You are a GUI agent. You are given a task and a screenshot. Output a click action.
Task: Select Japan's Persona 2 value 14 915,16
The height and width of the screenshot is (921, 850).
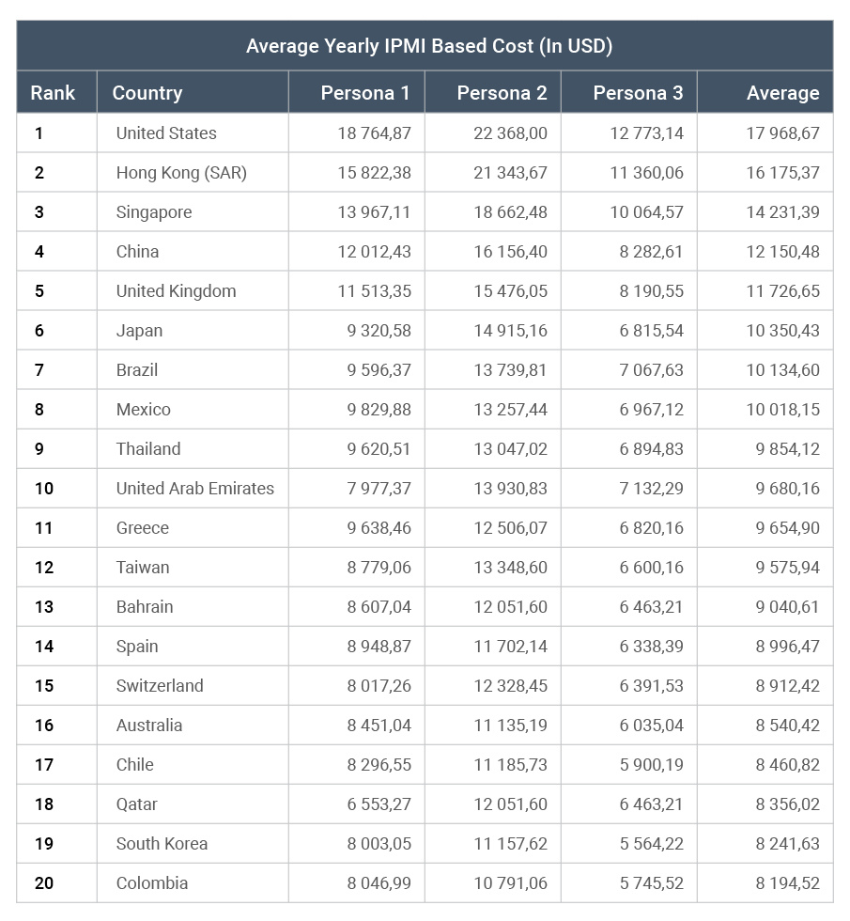tap(510, 331)
